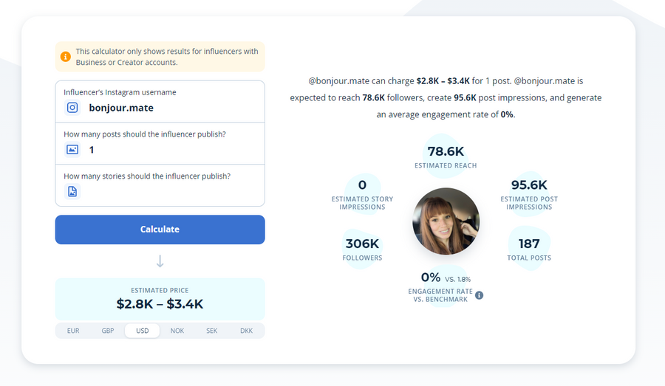Switch currency to DKK
665x386 pixels.
coord(246,331)
